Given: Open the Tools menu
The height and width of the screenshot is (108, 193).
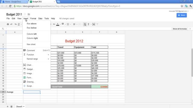Looking at the screenshot, I should pyautogui.click(x=47, y=19).
